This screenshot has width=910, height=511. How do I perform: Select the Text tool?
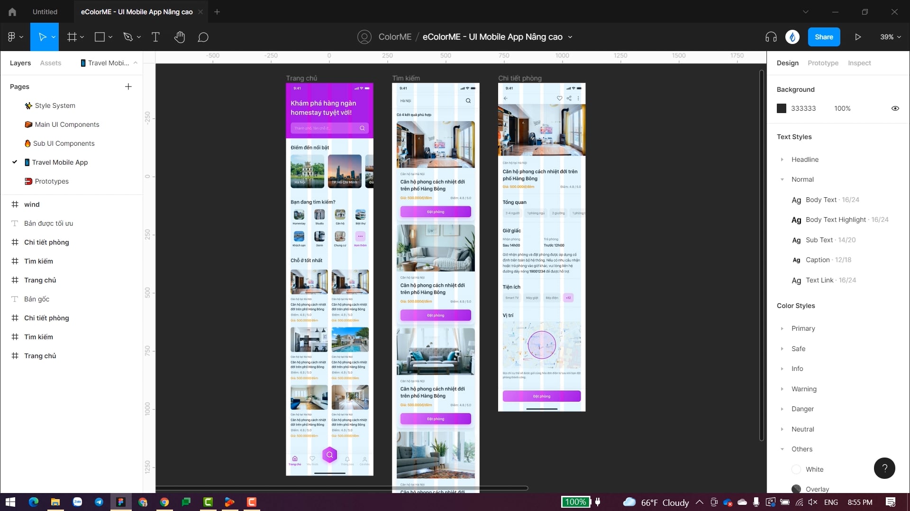[x=155, y=37]
